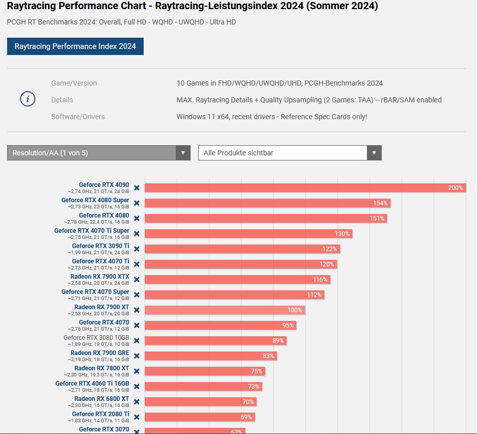The height and width of the screenshot is (434, 477).
Task: Remove Geforce RTX 4070 Ti using X
Action: (137, 264)
